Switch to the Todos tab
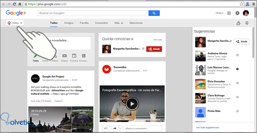 (54, 23)
